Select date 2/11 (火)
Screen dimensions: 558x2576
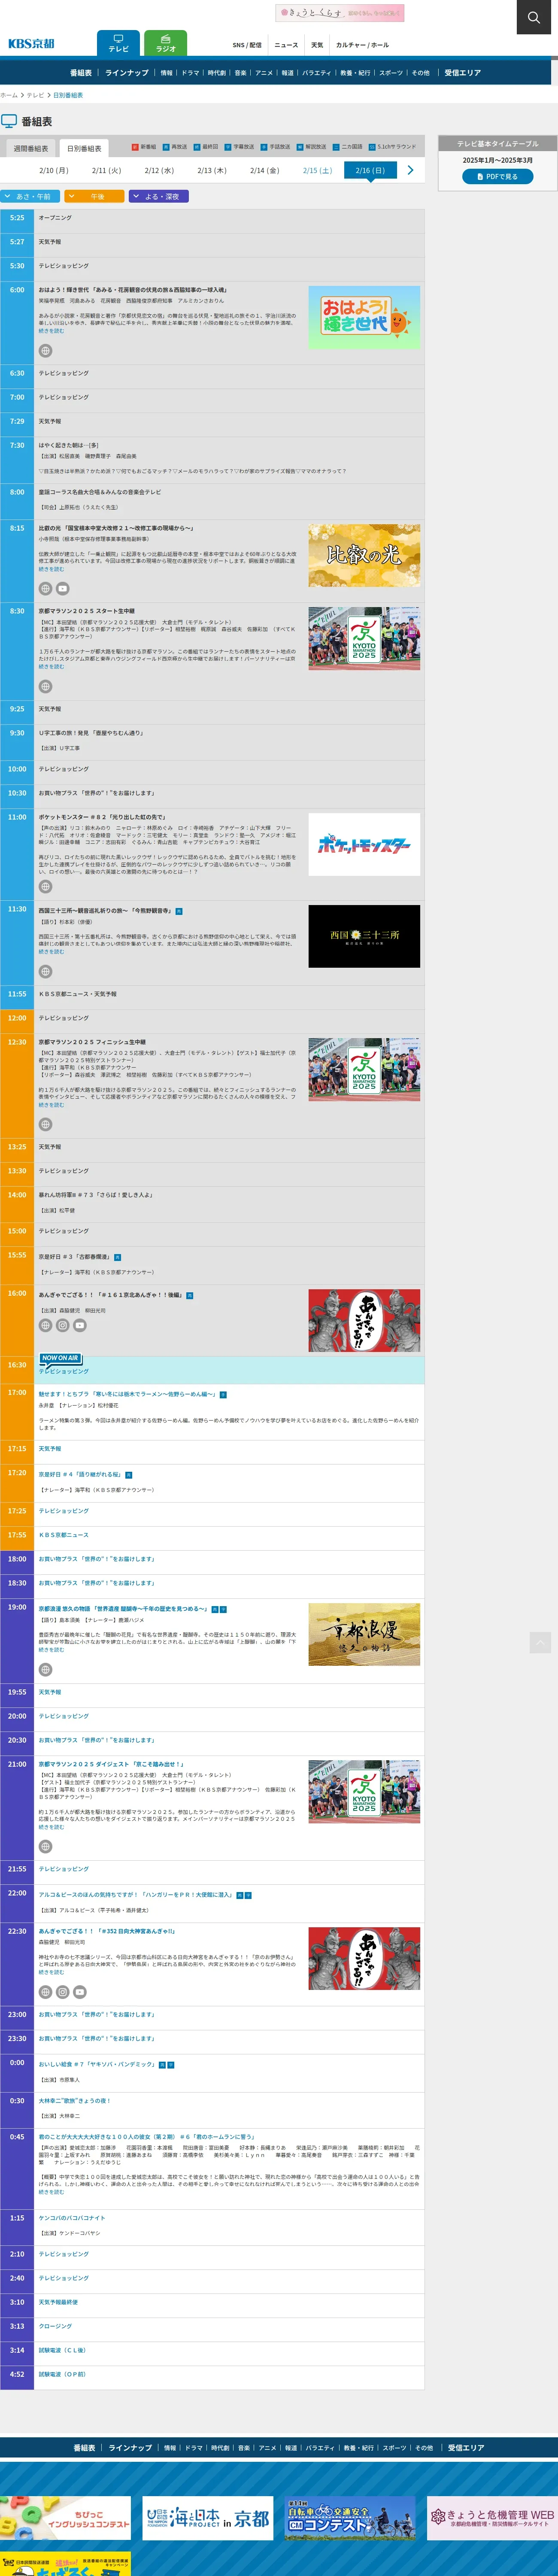(x=106, y=170)
